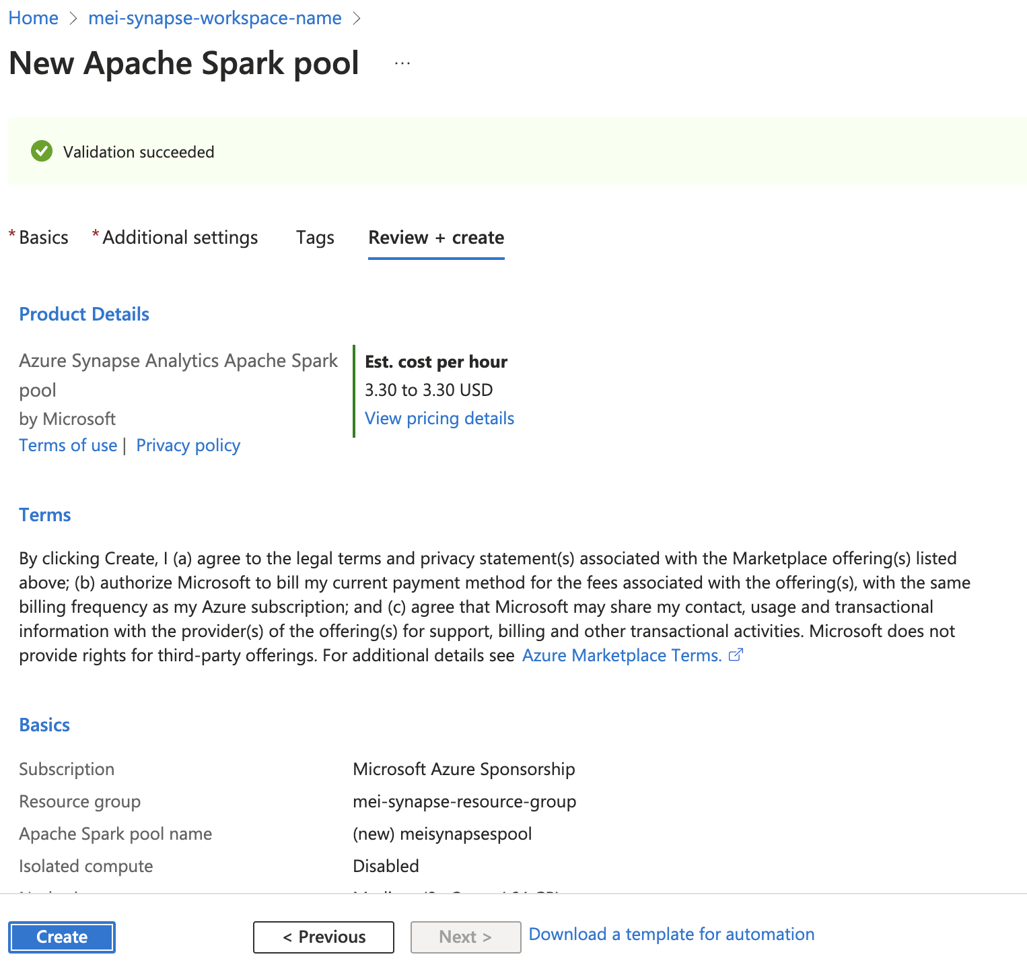1027x967 pixels.
Task: Click the green validation succeeded checkmark
Action: pyautogui.click(x=41, y=151)
